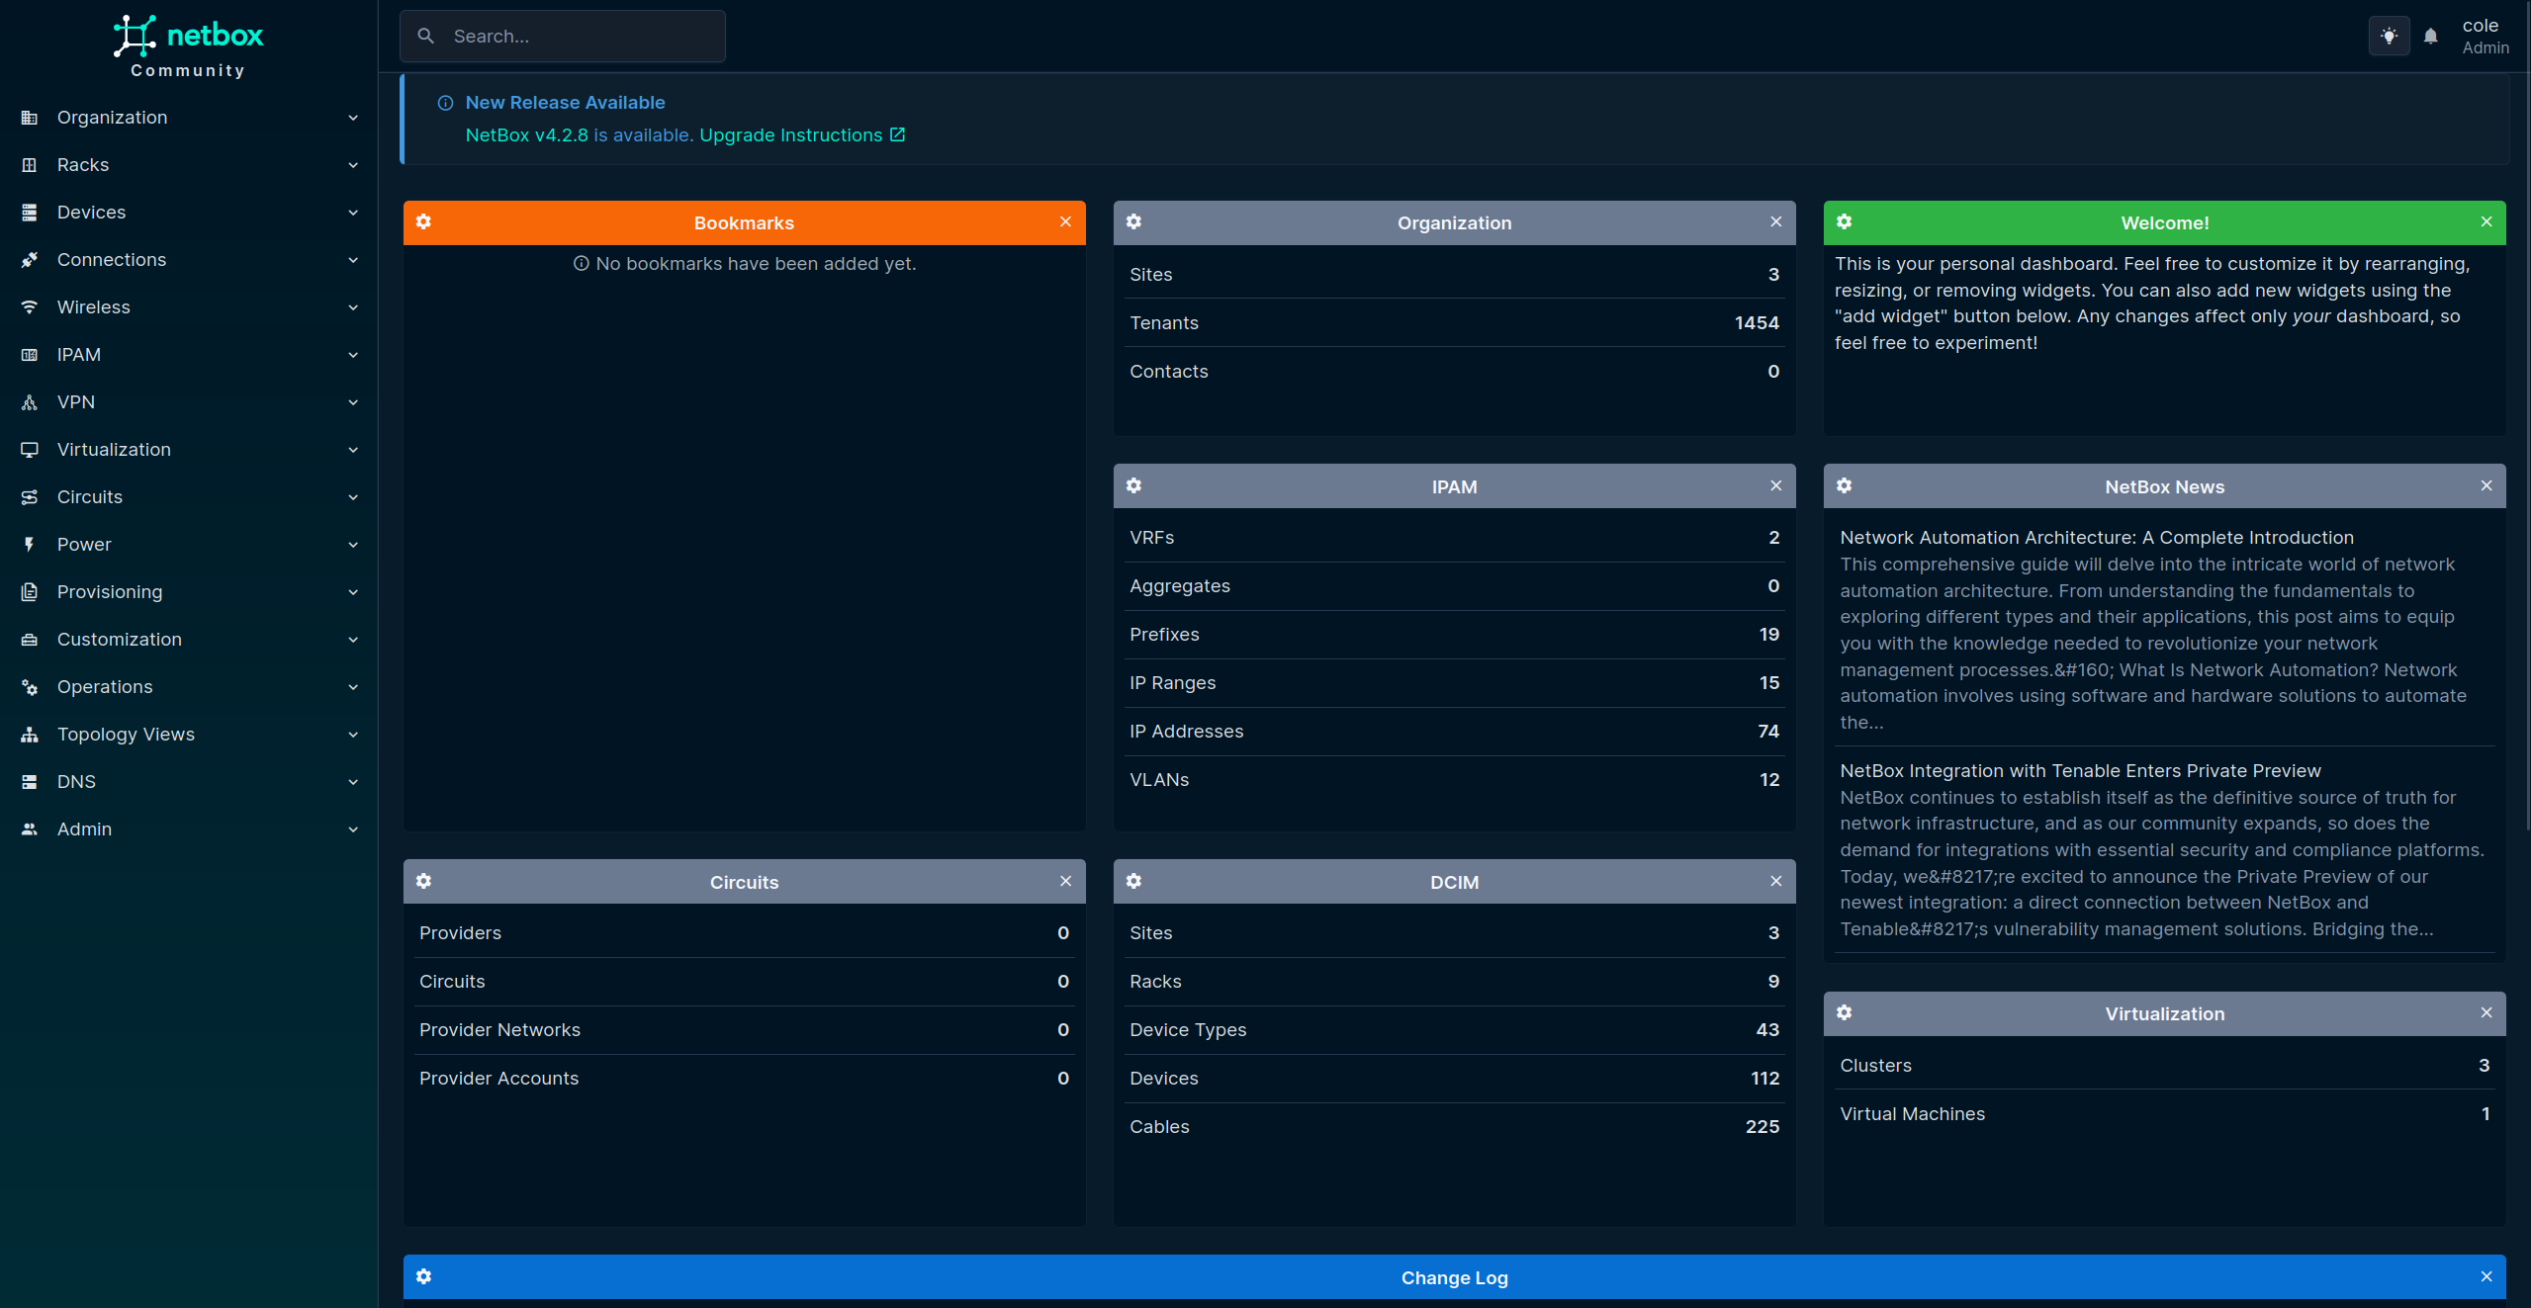Viewport: 2531px width, 1308px height.
Task: Open the cole Admin user menu
Action: click(x=2485, y=37)
